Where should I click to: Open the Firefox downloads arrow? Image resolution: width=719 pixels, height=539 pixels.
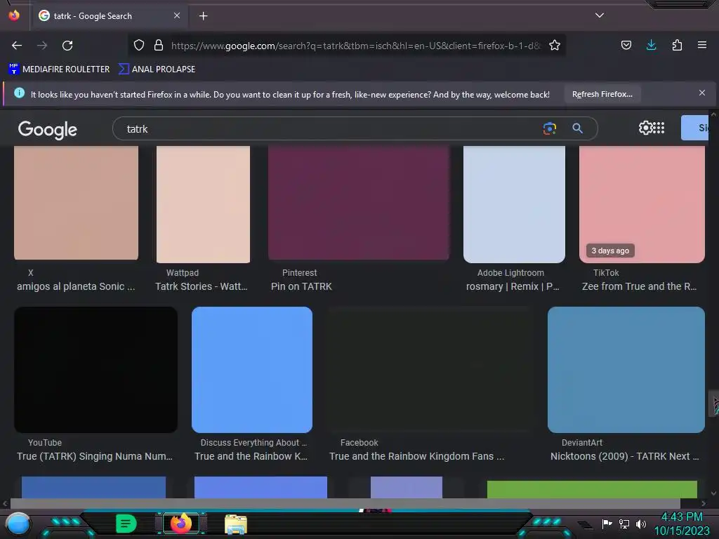tap(651, 45)
